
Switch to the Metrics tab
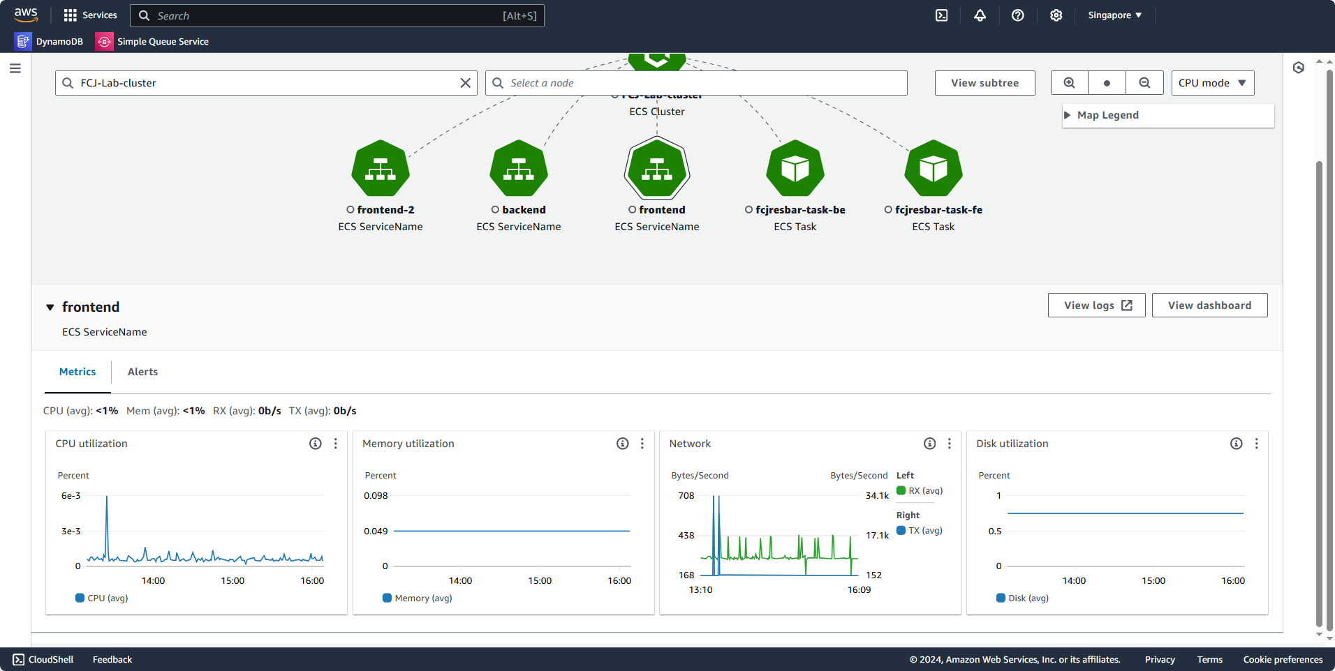pos(78,372)
